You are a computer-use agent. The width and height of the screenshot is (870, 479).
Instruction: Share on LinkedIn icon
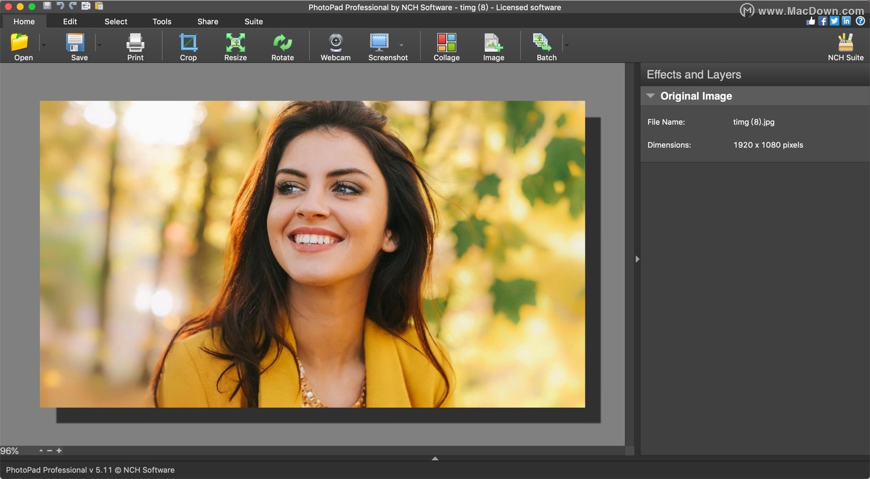point(846,21)
